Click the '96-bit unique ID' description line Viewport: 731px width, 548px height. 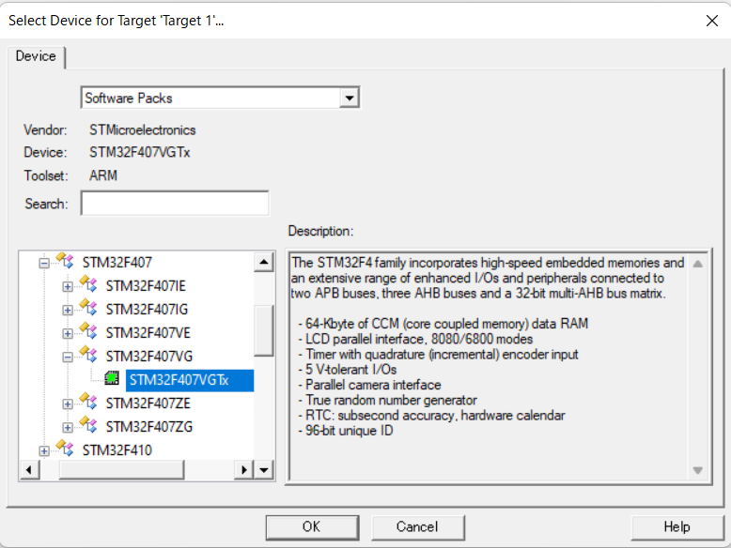[346, 431]
